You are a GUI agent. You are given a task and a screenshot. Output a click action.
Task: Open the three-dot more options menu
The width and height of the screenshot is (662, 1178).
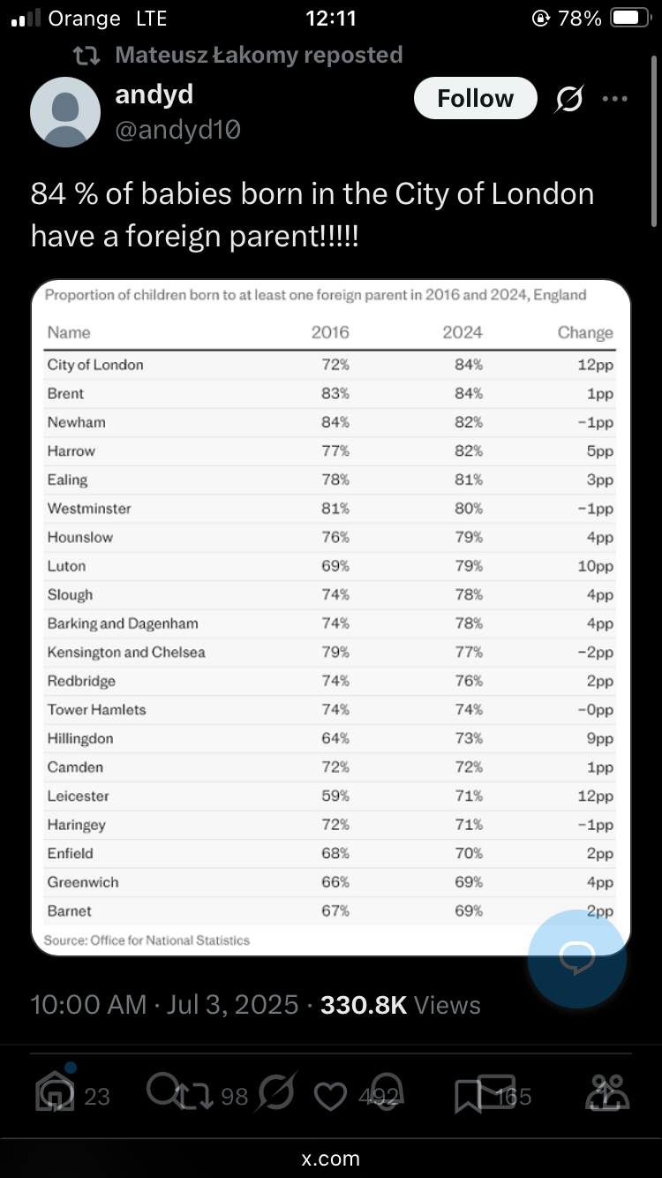[x=615, y=99]
